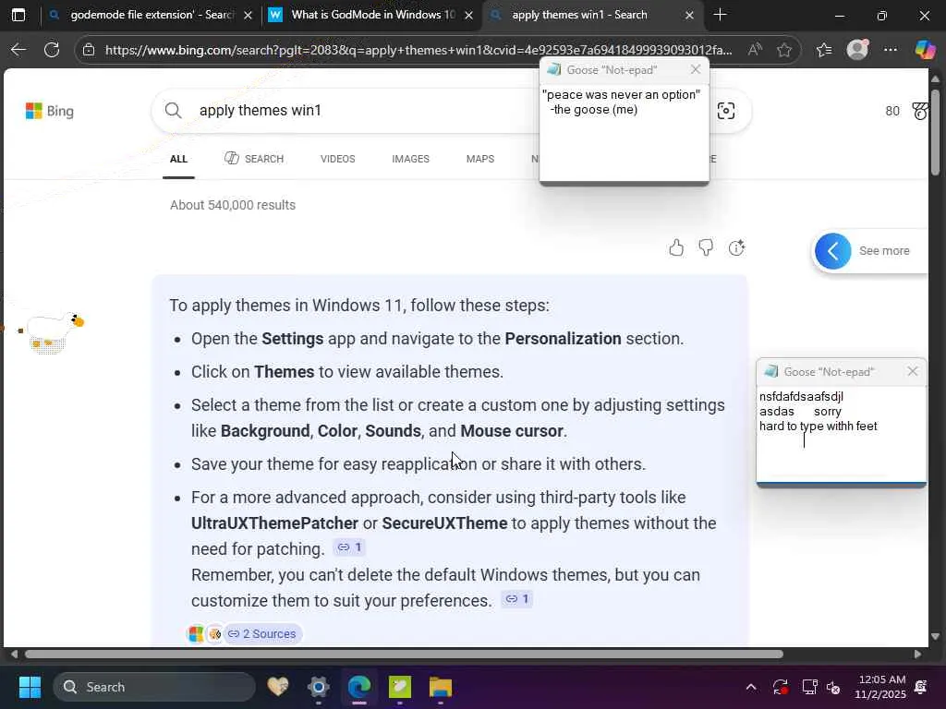Click the search magnifier in Bing box
The width and height of the screenshot is (946, 709).
(173, 111)
